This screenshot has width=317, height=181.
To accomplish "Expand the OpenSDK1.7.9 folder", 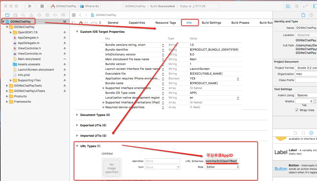I will tap(11, 32).
